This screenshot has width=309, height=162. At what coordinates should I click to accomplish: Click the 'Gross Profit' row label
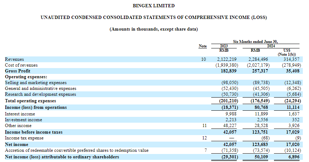18,71
